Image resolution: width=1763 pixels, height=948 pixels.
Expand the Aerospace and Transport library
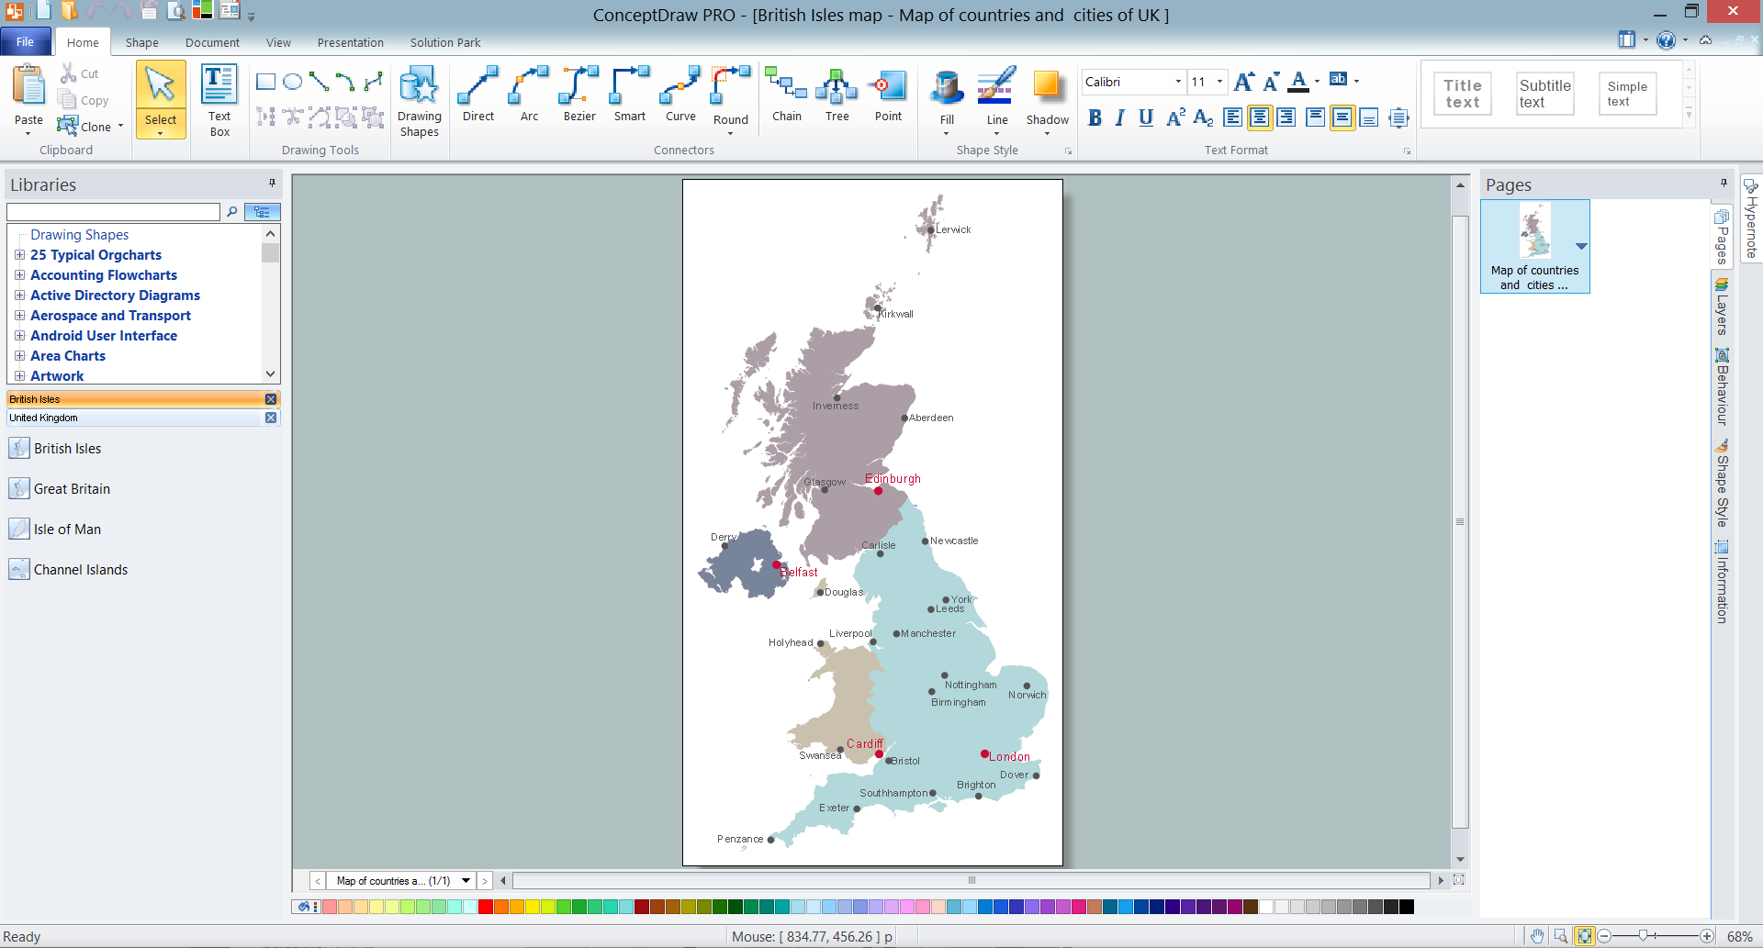coord(19,315)
